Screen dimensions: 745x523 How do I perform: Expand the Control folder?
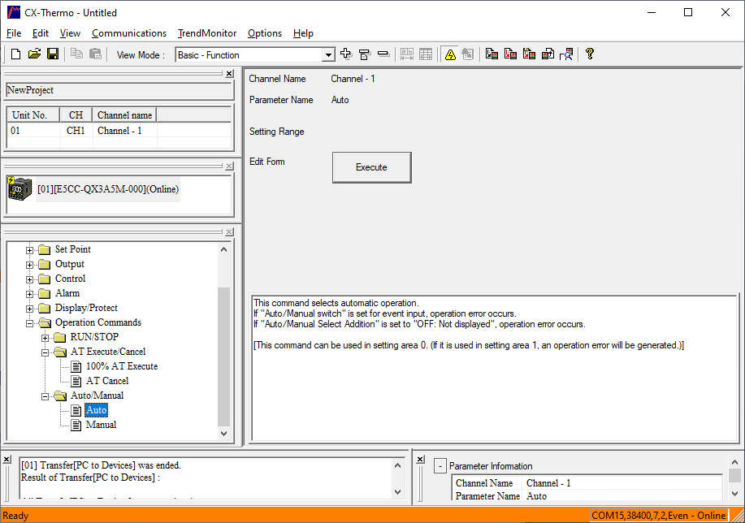click(29, 280)
